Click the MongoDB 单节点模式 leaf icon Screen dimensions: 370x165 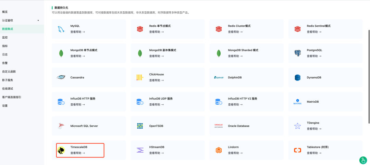coord(61,53)
